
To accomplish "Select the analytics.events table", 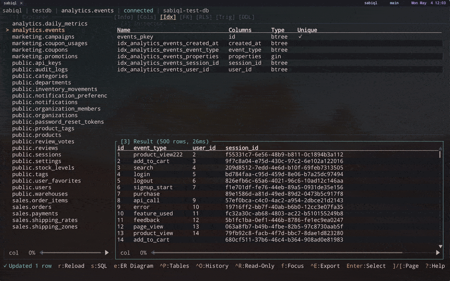I will [x=38, y=30].
